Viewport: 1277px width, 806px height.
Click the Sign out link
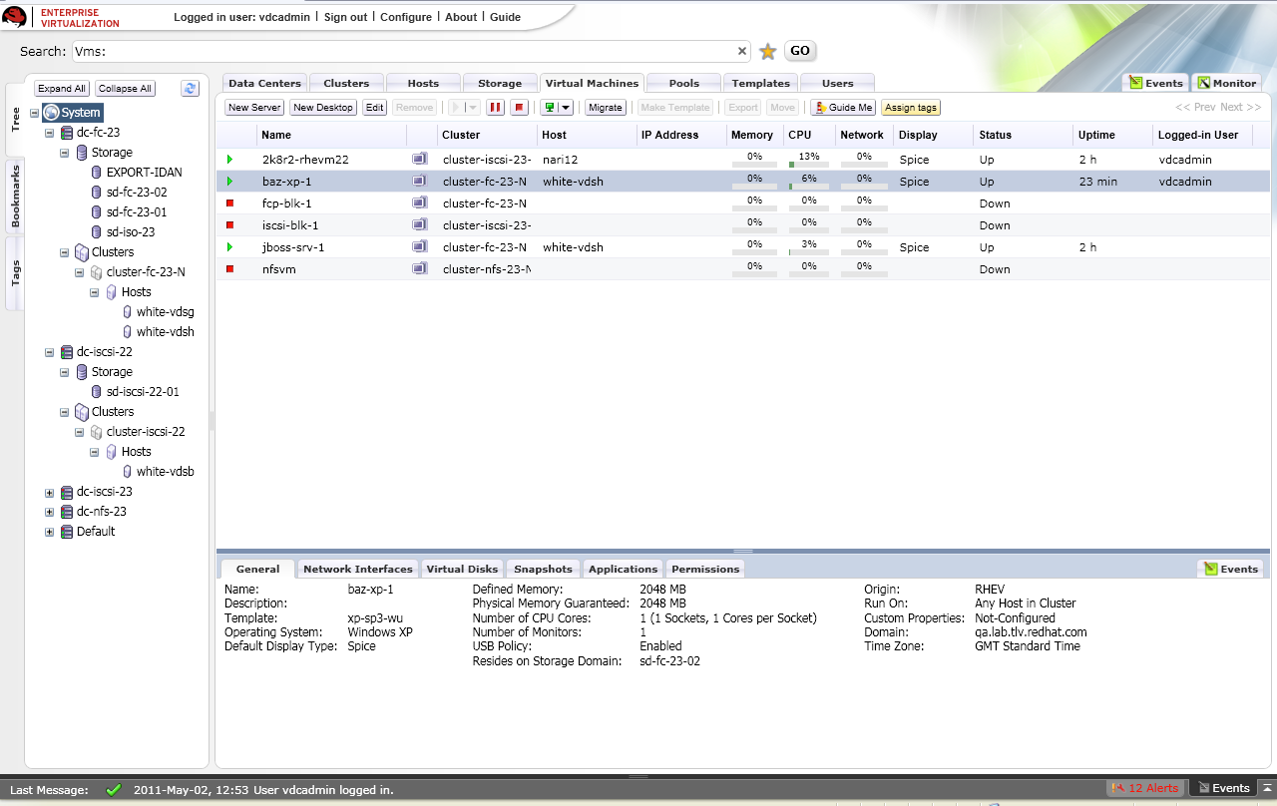point(345,17)
